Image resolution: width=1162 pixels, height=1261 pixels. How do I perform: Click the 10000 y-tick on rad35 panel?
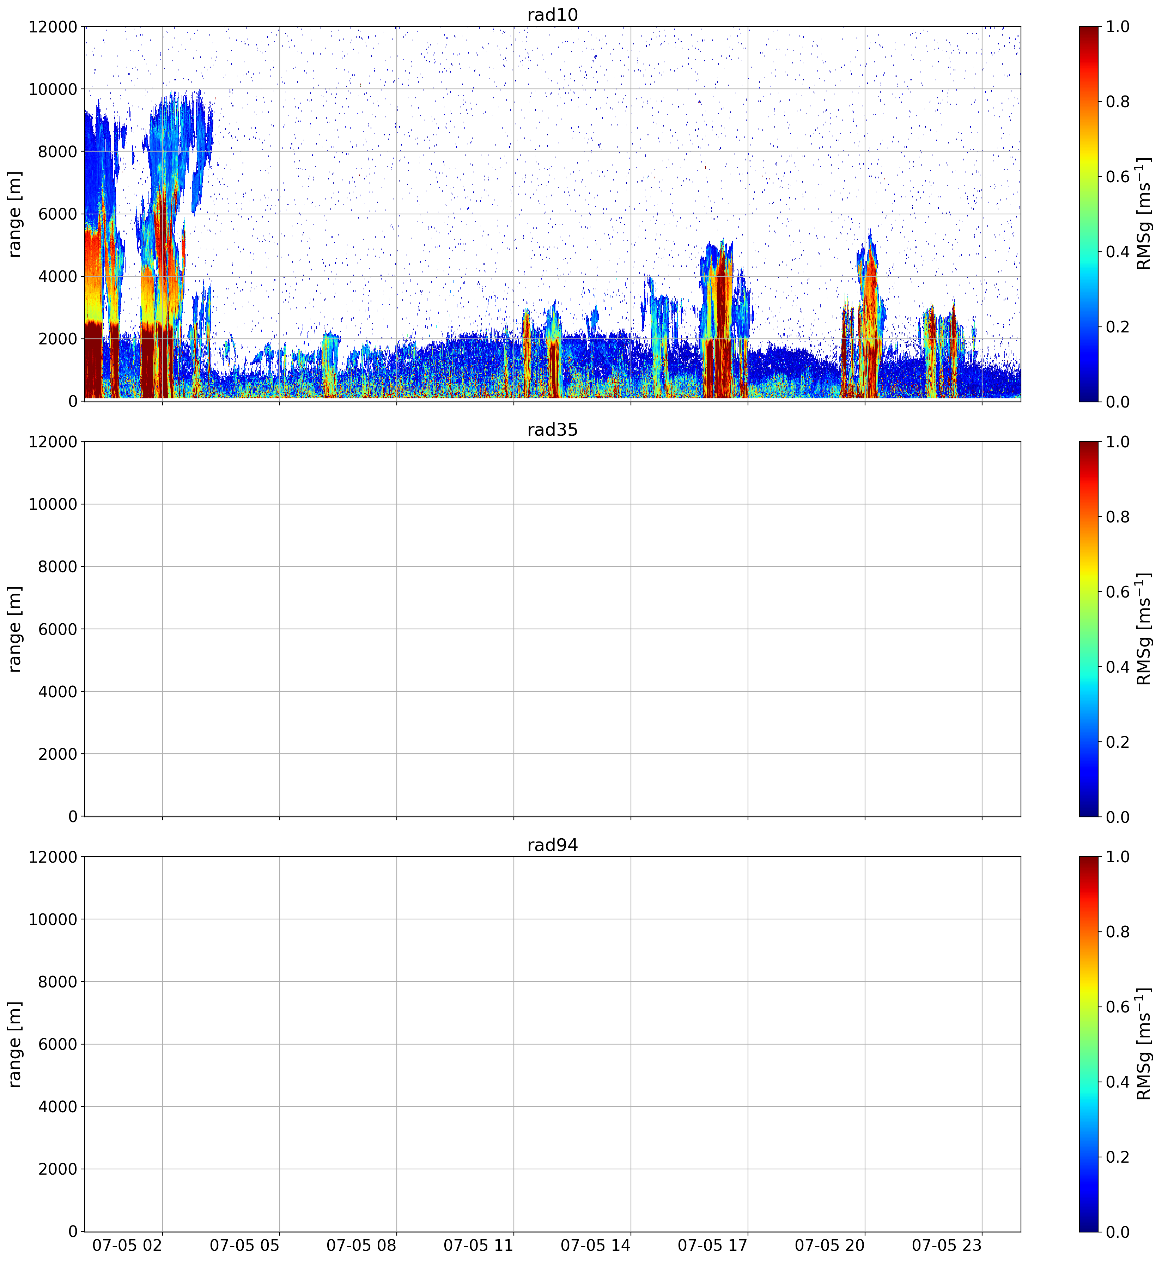(x=53, y=505)
